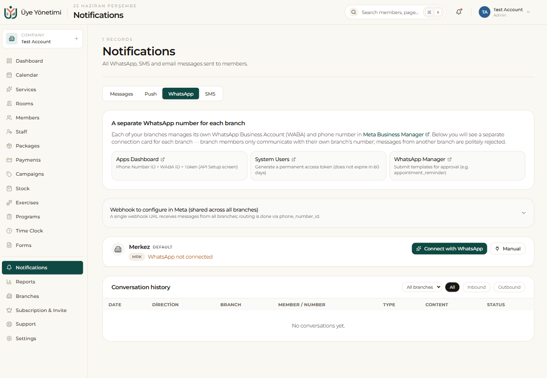Click the Branches sidebar icon
547x378 pixels.
pyautogui.click(x=9, y=296)
